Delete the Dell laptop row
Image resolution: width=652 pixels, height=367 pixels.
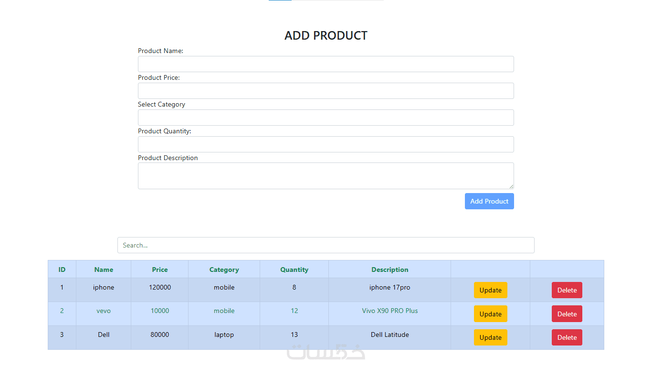pyautogui.click(x=567, y=337)
